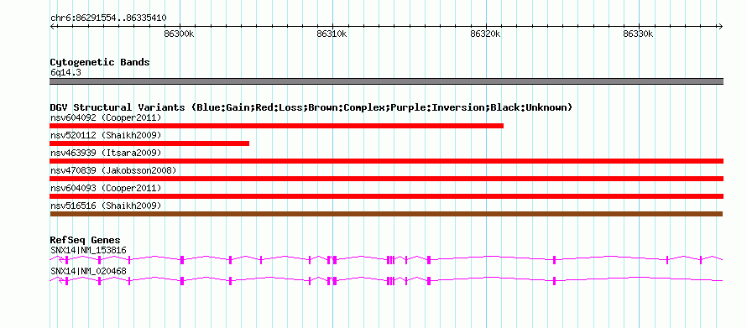
Task: Open variant label nsv470839 (Jakobsson2008)
Action: [113, 170]
